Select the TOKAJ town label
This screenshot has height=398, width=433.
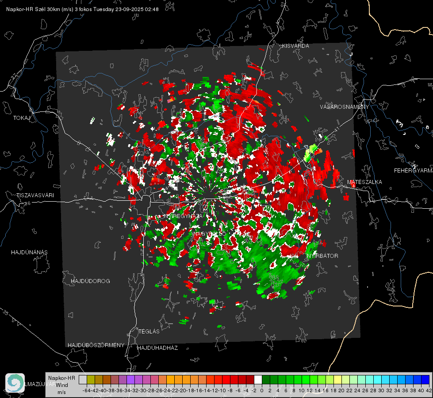(x=22, y=118)
